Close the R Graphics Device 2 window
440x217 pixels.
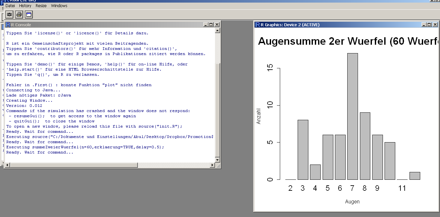[x=435, y=25]
